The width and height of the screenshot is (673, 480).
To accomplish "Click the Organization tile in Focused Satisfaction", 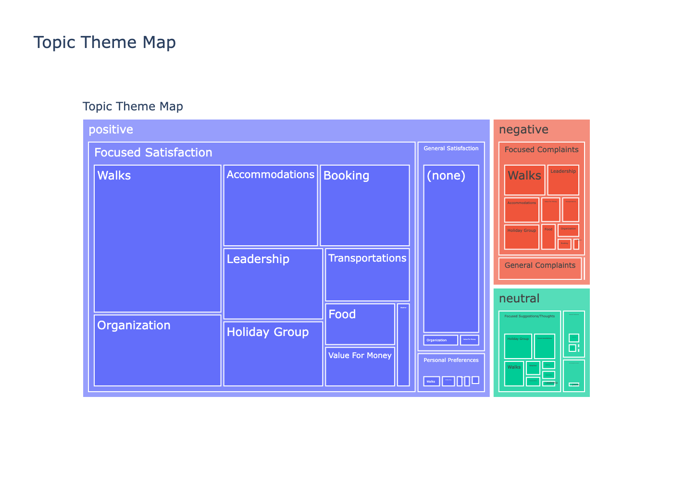I will [158, 350].
